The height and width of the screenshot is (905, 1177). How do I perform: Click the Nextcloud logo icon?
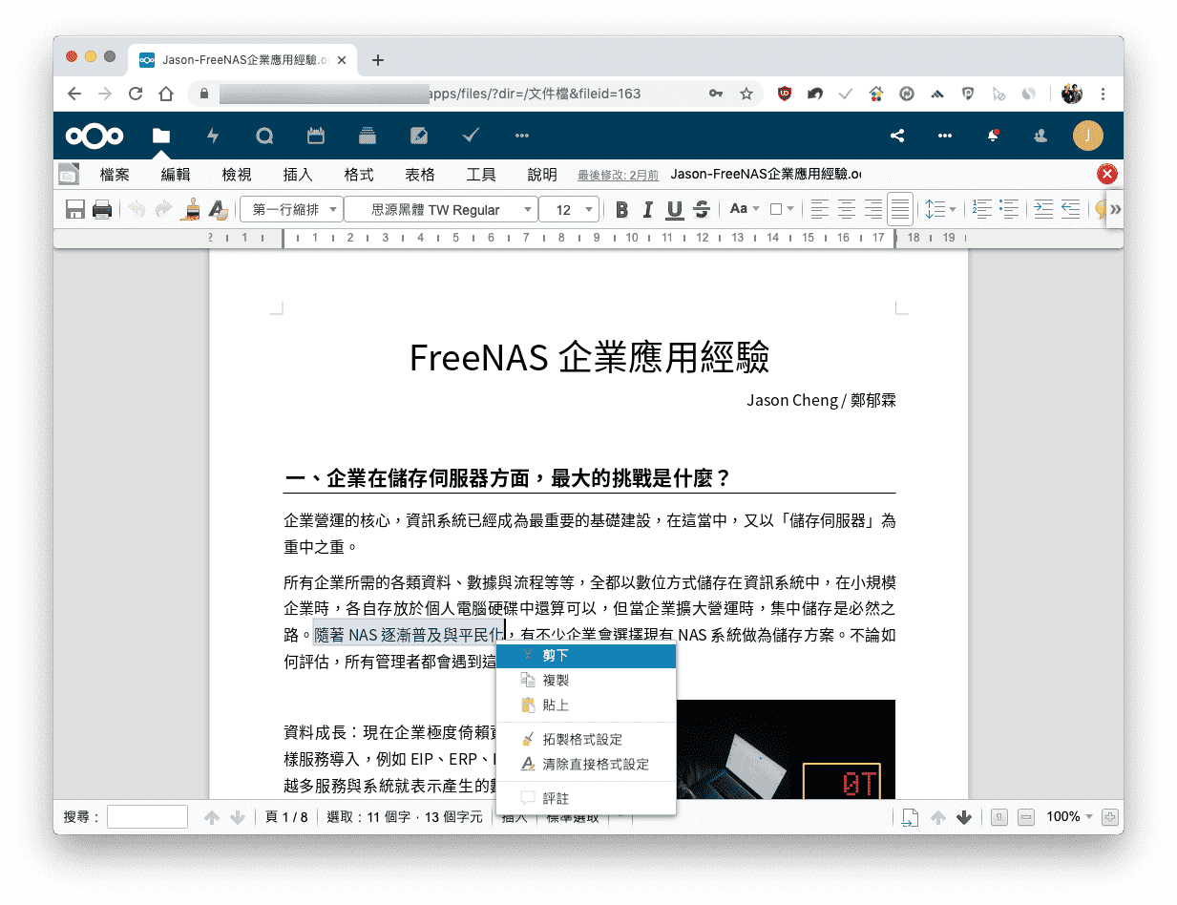click(95, 136)
